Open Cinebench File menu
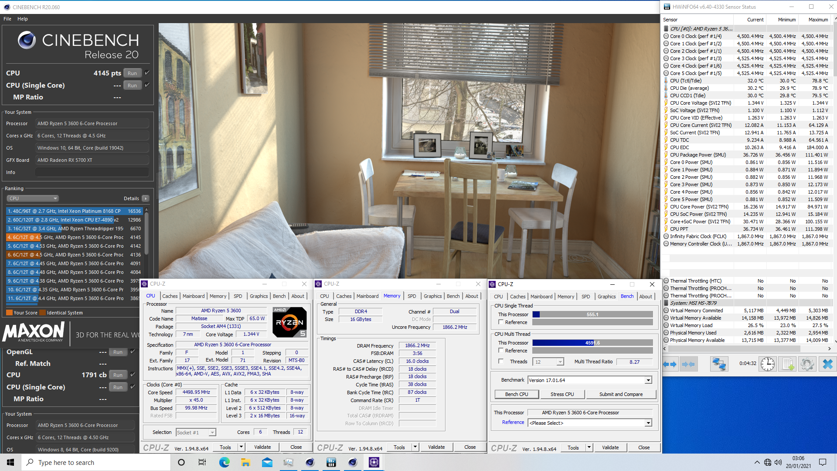The width and height of the screenshot is (837, 471). 7,19
